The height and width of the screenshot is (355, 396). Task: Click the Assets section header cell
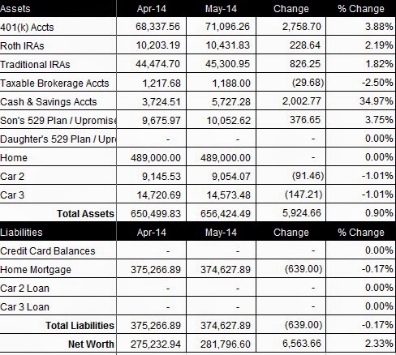pyautogui.click(x=58, y=8)
